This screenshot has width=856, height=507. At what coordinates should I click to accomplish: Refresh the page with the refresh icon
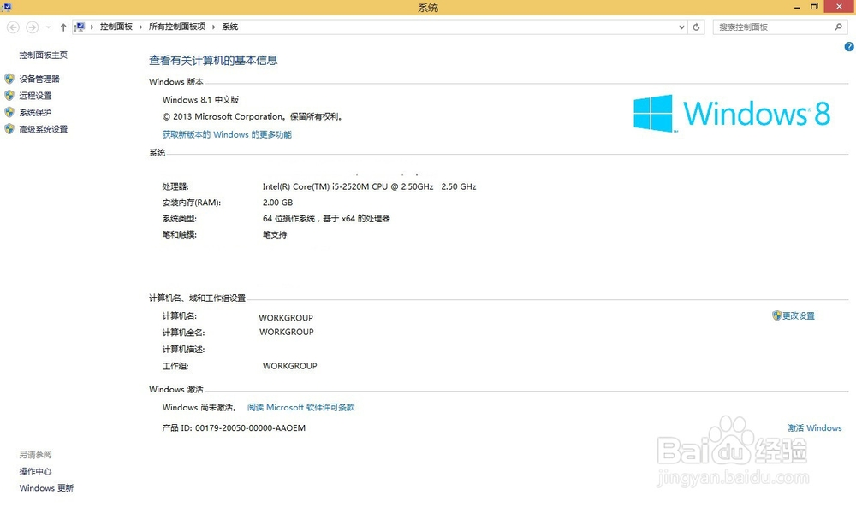pyautogui.click(x=696, y=27)
